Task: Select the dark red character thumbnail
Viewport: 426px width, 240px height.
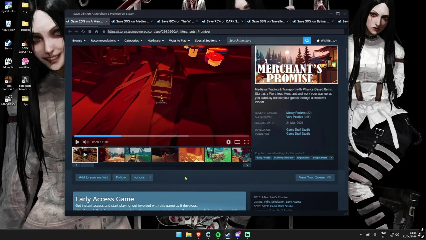Action: point(165,155)
